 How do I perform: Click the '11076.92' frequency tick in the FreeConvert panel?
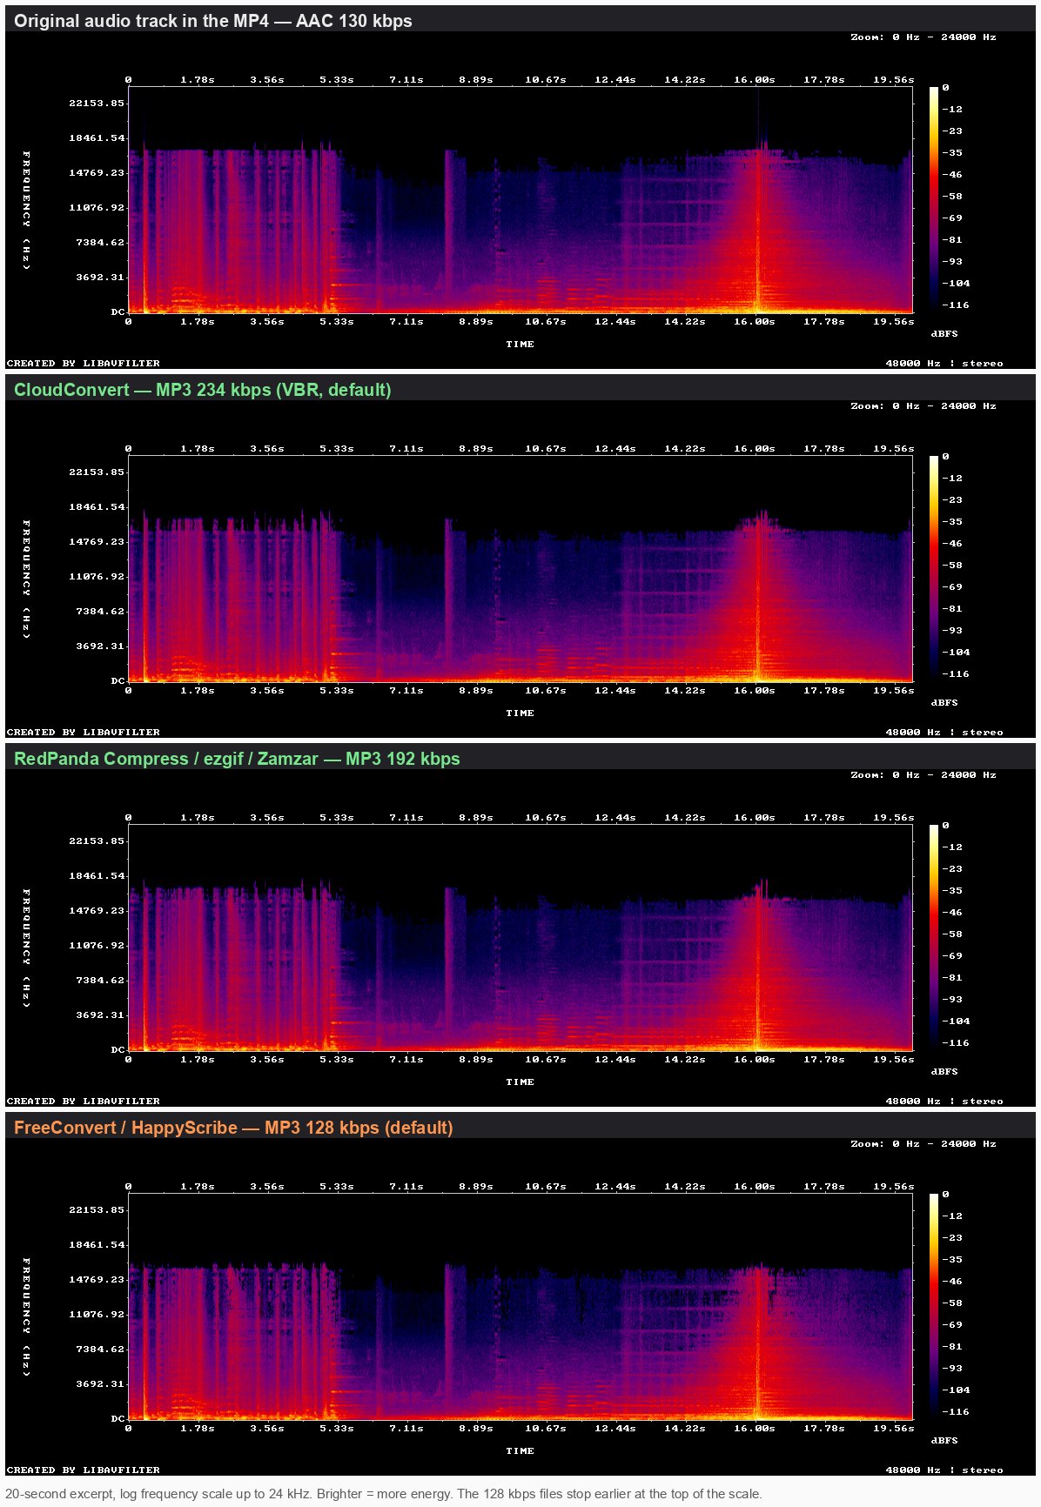[97, 1315]
